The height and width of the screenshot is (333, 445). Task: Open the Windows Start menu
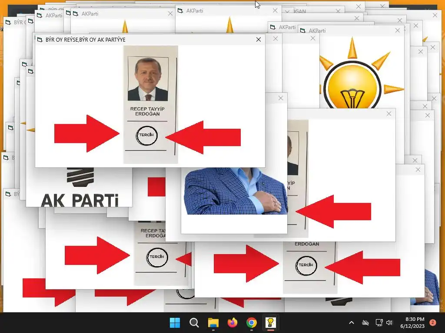[175, 323]
